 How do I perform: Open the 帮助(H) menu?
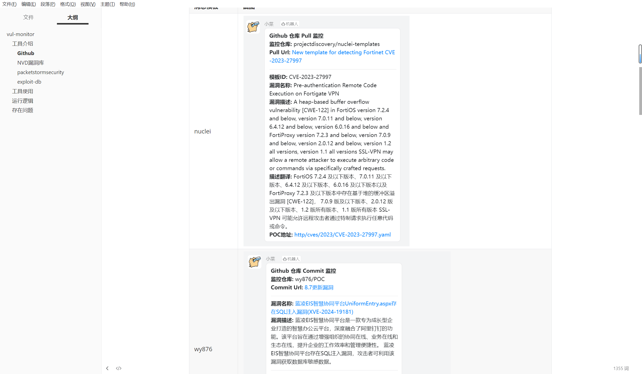[127, 4]
